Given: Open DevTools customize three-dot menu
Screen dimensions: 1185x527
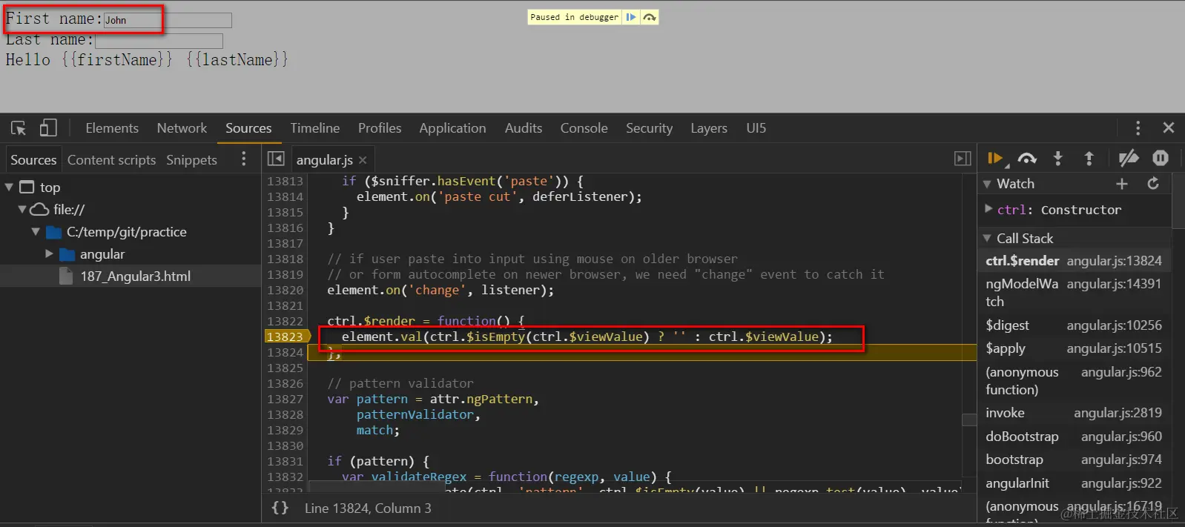Looking at the screenshot, I should [x=1138, y=128].
